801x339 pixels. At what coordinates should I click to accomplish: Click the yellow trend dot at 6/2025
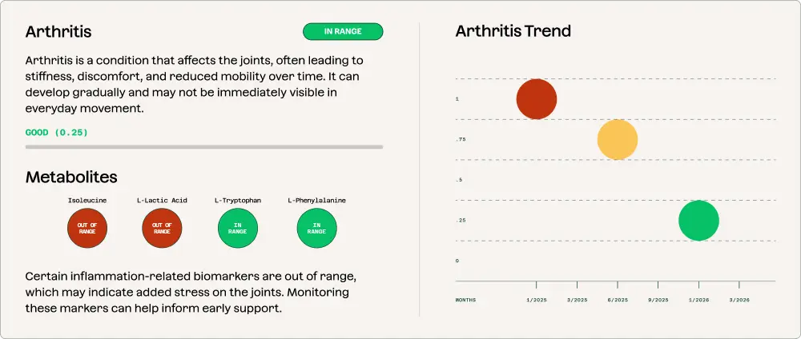click(618, 140)
